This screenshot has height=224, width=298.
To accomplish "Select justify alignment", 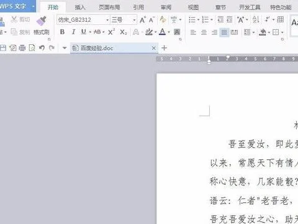I will (x=224, y=32).
